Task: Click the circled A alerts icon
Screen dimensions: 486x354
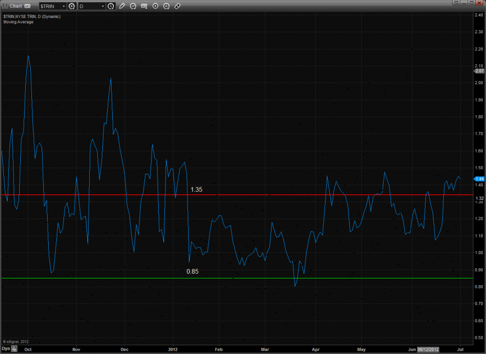Action: pos(166,6)
